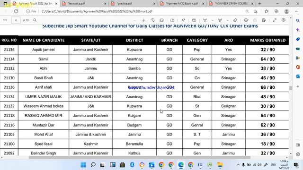Click cell with name Aquib jameel
Viewport: 303px width, 170px height.
point(44,50)
